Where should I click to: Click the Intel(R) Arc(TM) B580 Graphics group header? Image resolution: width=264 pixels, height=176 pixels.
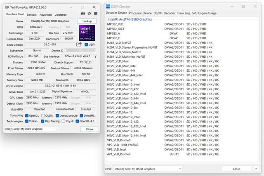tap(130, 19)
